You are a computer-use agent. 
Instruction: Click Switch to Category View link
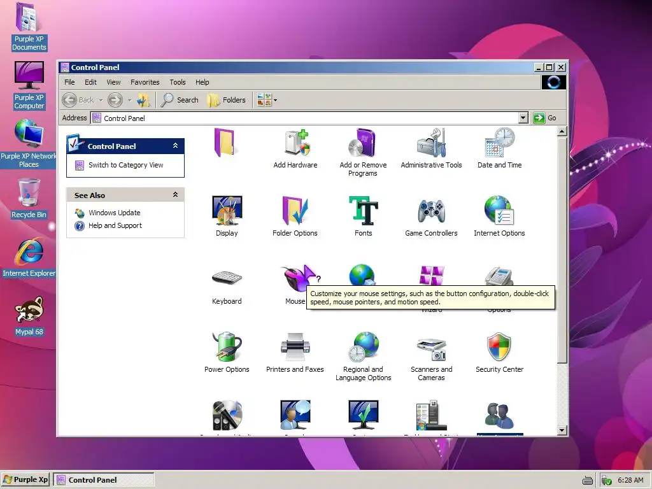click(125, 165)
